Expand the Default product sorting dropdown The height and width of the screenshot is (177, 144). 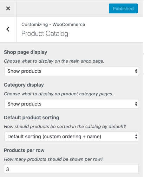[72, 137]
